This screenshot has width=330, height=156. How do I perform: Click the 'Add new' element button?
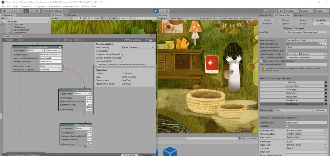pos(320,110)
